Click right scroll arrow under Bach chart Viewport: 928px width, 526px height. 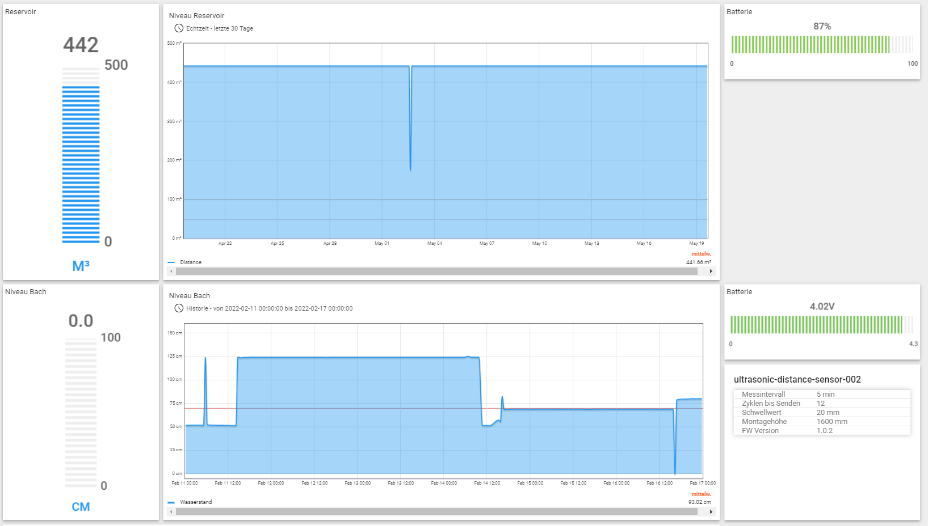711,512
